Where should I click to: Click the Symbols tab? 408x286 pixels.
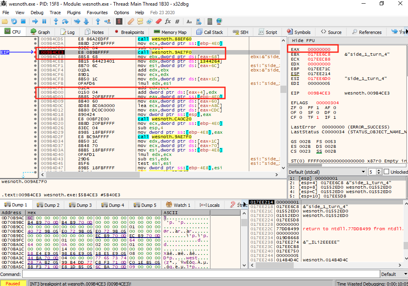(299, 32)
